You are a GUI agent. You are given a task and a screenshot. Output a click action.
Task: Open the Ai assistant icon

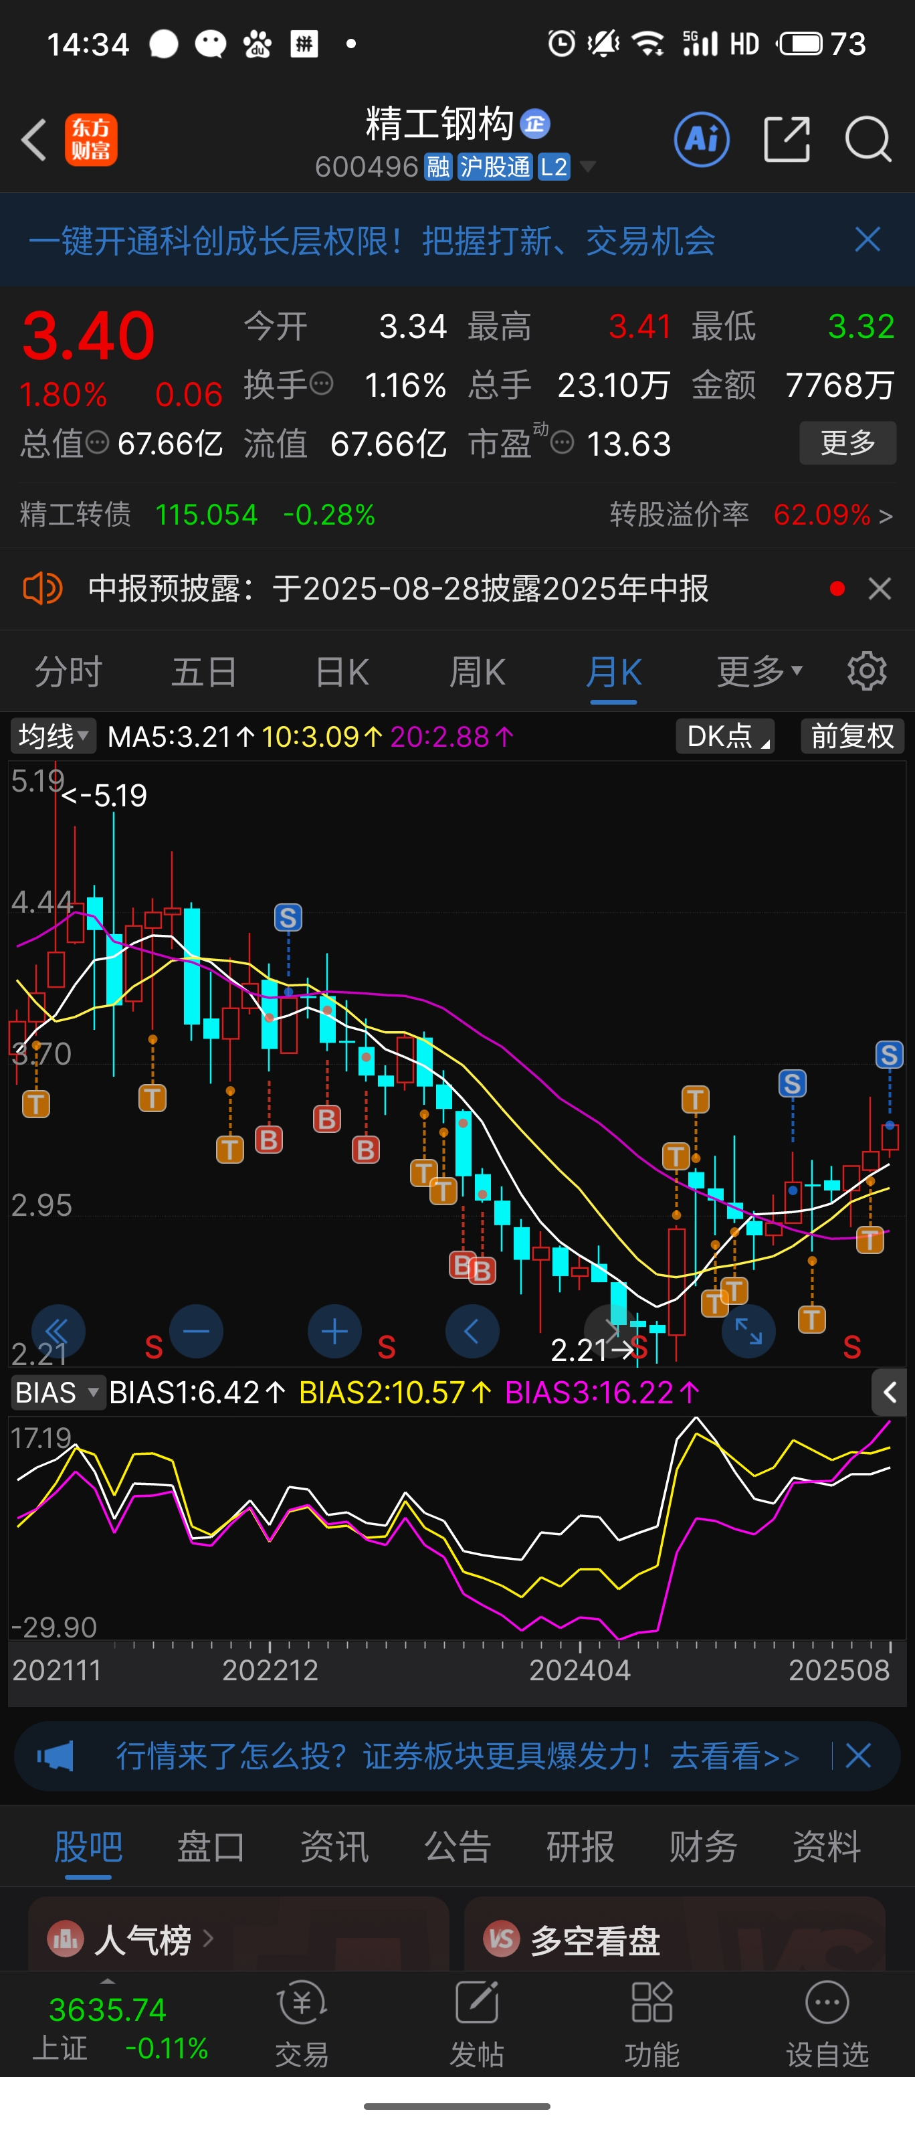click(701, 139)
